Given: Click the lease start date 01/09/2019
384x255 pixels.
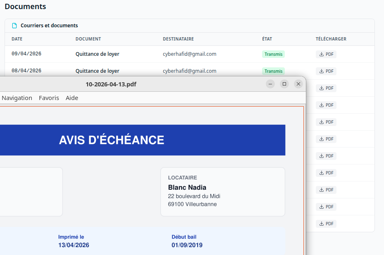Looking at the screenshot, I should click(187, 245).
